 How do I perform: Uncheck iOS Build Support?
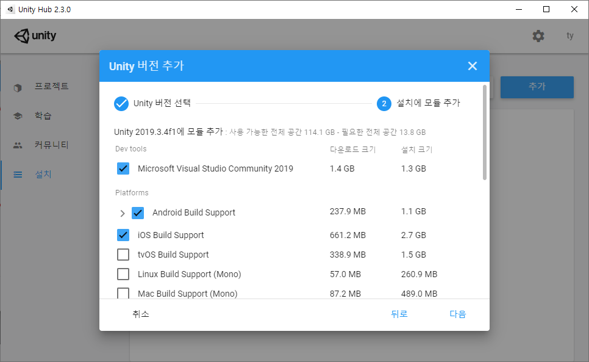click(x=123, y=235)
